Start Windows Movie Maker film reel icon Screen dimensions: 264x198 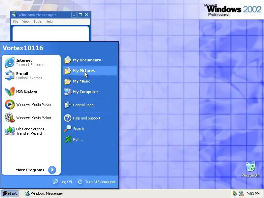10,118
